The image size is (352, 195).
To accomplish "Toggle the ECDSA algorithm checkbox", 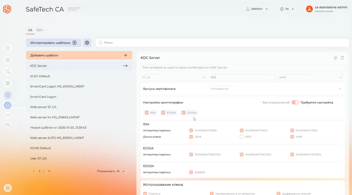I will point(163,113).
